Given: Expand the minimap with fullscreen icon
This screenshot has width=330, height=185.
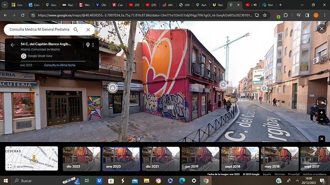Looking at the screenshot, I should [x=10, y=166].
